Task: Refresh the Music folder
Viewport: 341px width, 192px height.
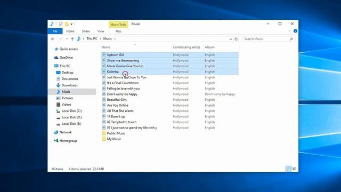Action: click(x=236, y=39)
